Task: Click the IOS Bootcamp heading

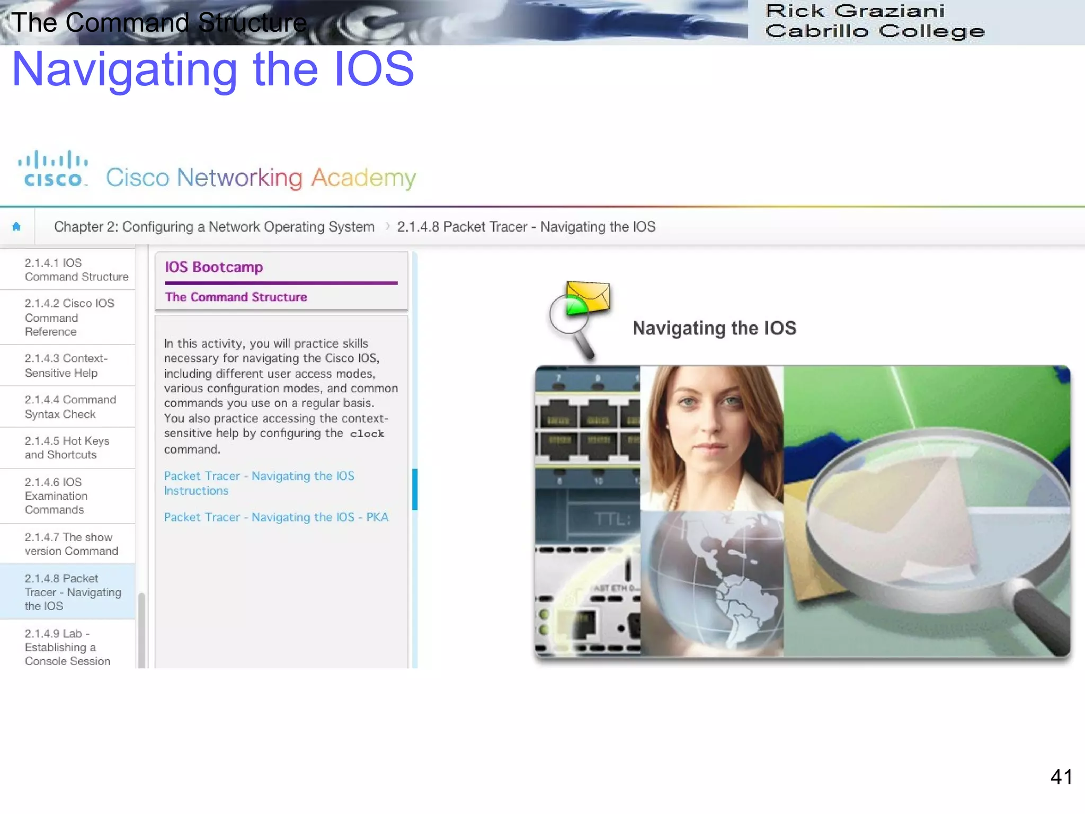Action: click(214, 267)
